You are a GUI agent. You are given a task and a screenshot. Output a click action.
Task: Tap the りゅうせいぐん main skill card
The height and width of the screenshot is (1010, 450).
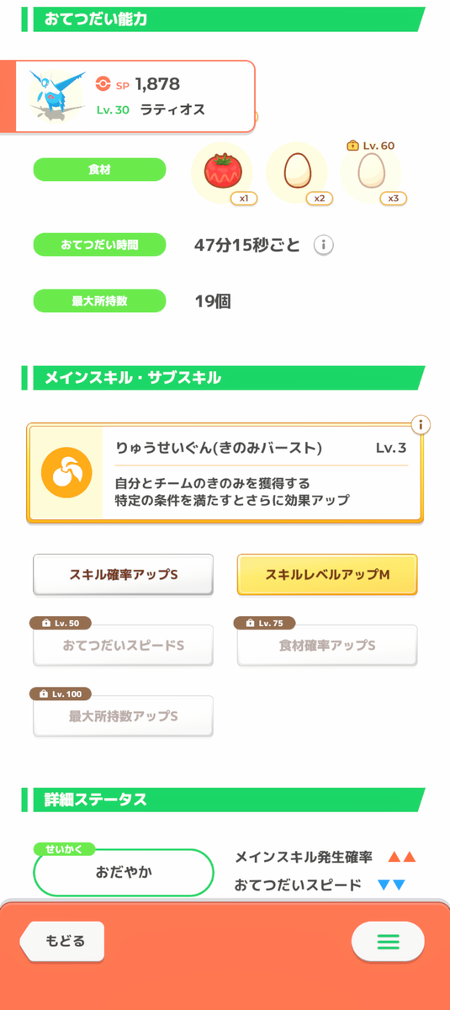coord(225,473)
